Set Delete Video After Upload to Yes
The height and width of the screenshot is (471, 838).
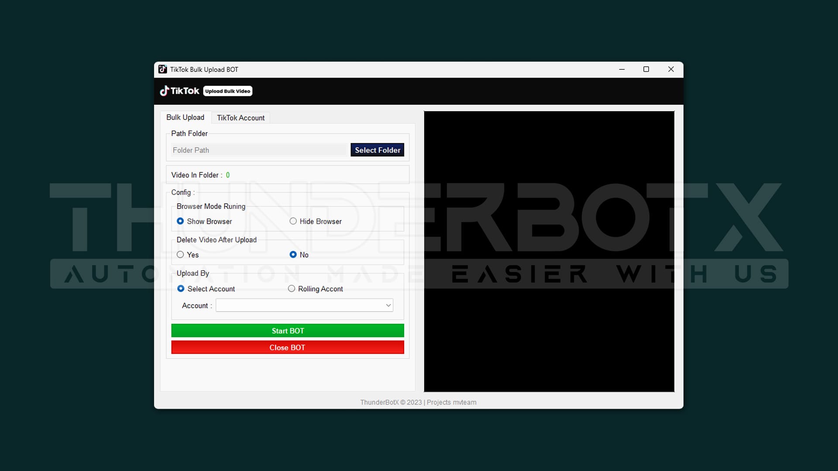click(180, 255)
